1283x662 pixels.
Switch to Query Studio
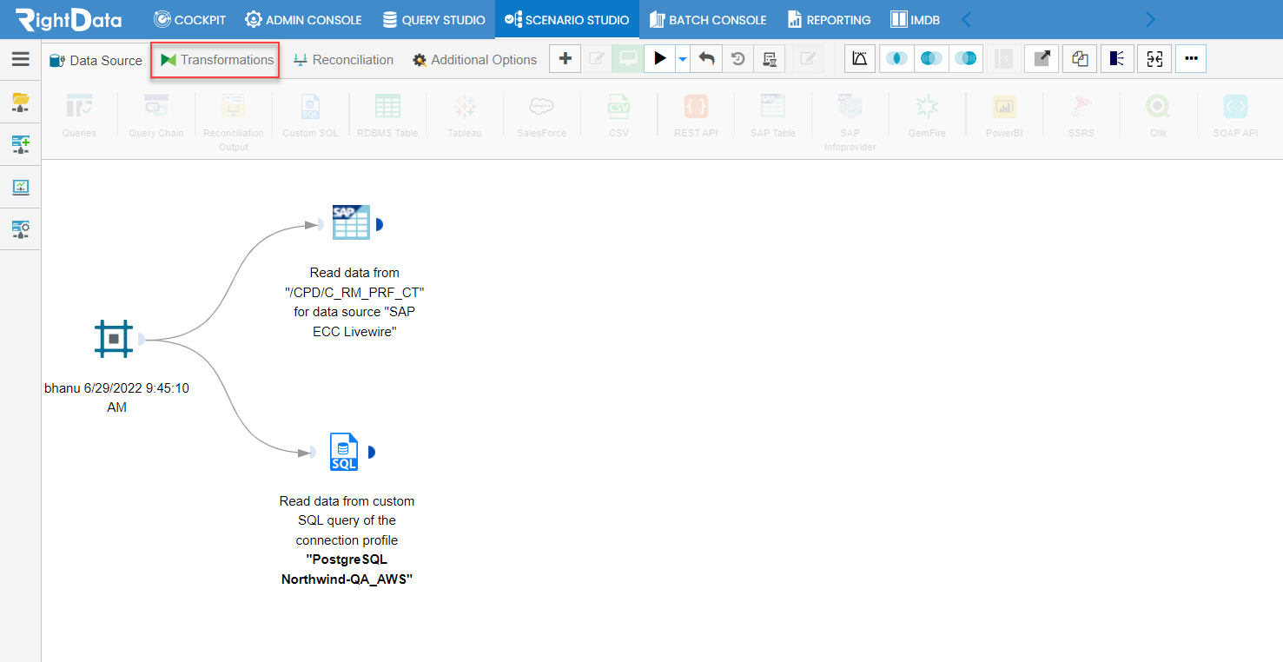[433, 19]
